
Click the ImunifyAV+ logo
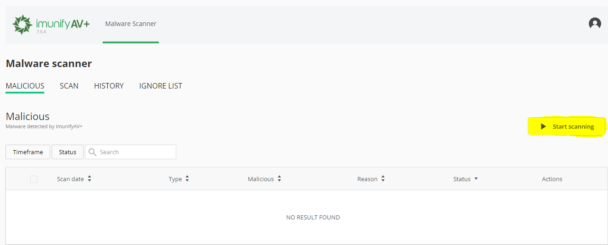coord(51,24)
